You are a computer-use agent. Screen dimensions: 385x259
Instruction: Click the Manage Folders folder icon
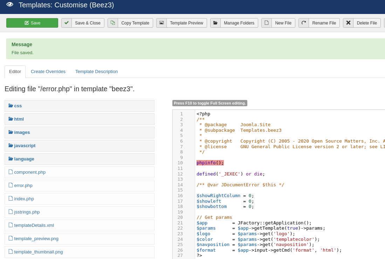(x=215, y=23)
